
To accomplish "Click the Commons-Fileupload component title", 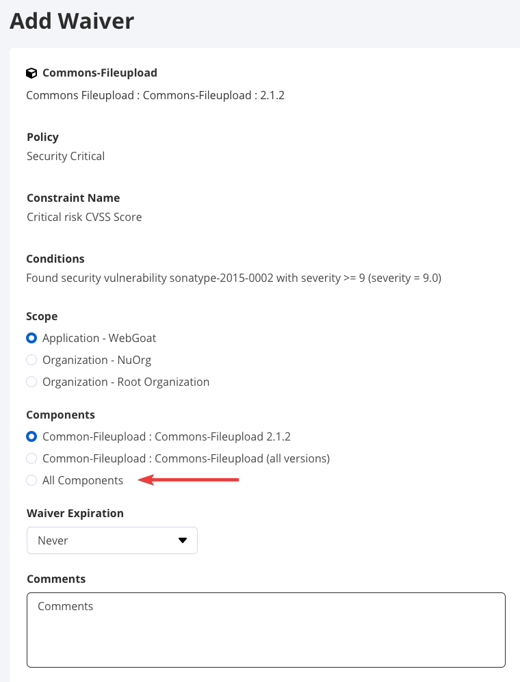I will pyautogui.click(x=100, y=73).
